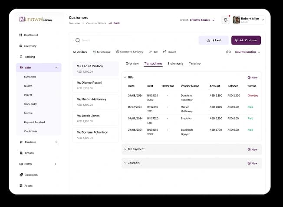
Task: Click bill number HT02545 3221
Action: (152, 109)
